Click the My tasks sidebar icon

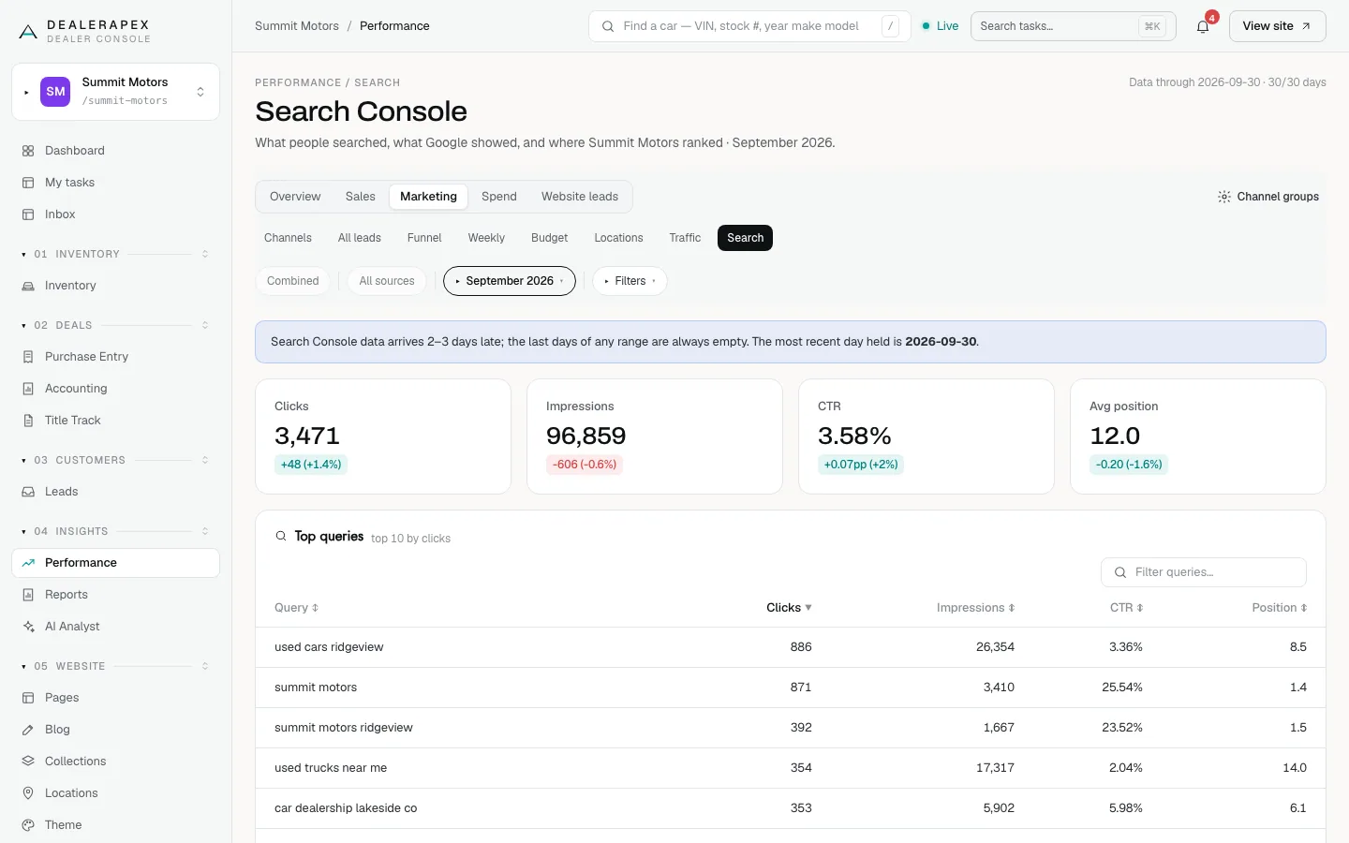28,183
